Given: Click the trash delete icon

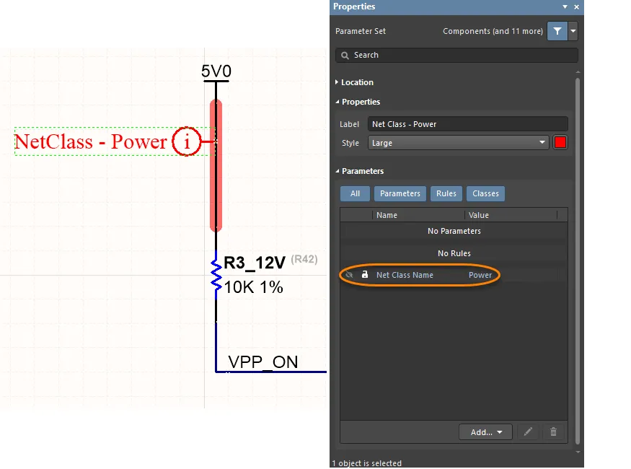Looking at the screenshot, I should [x=553, y=432].
